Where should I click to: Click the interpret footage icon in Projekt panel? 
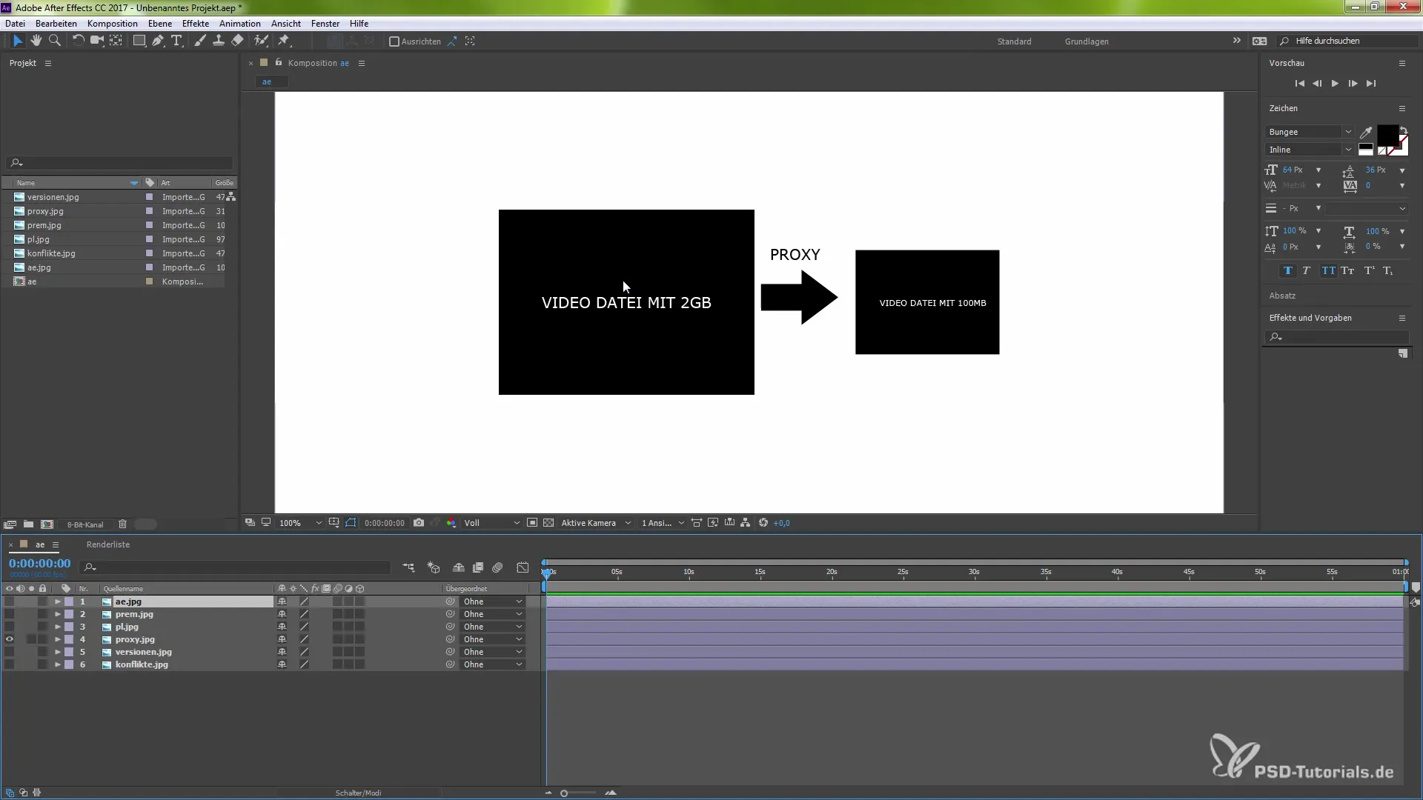click(x=10, y=524)
